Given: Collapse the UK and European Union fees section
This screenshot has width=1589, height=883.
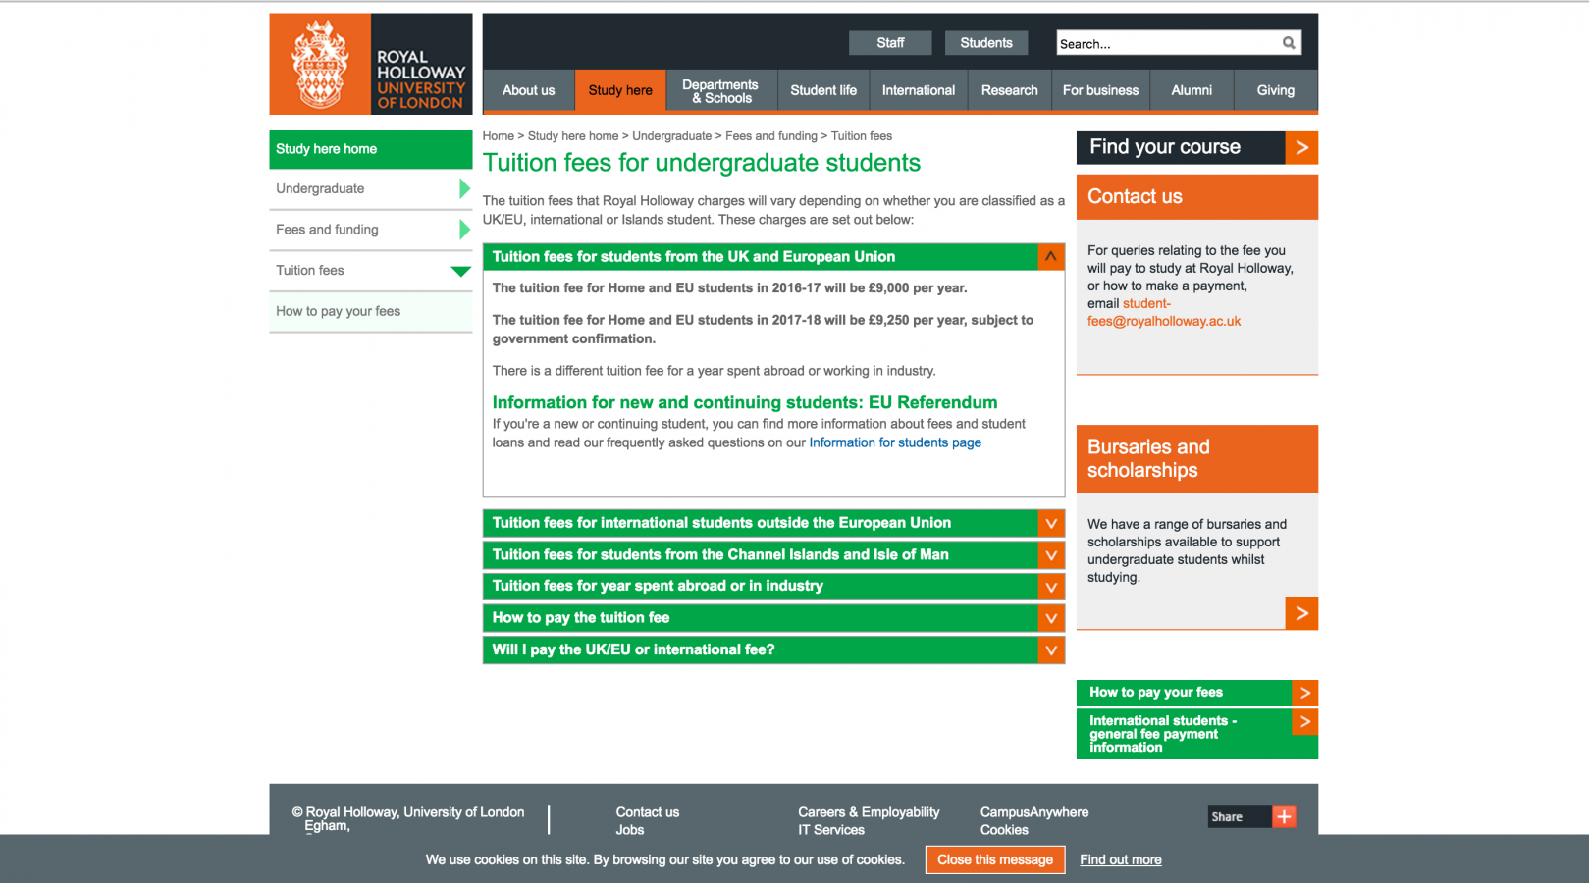Looking at the screenshot, I should coord(1051,257).
